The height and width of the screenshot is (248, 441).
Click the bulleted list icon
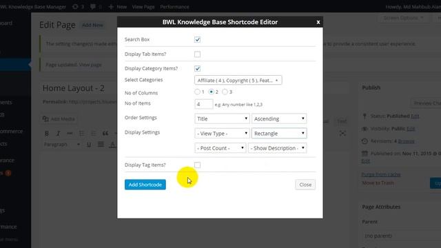[81, 134]
